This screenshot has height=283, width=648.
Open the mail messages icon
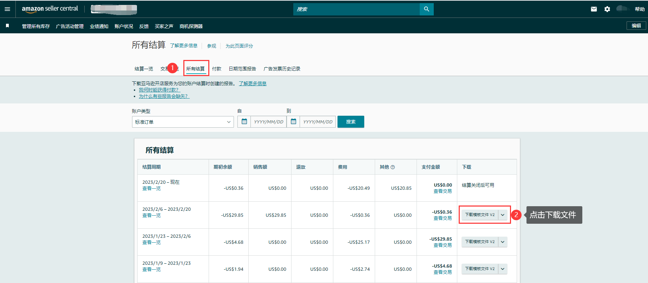(x=594, y=9)
